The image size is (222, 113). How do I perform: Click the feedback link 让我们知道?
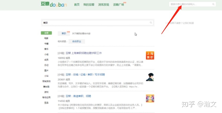188,23
